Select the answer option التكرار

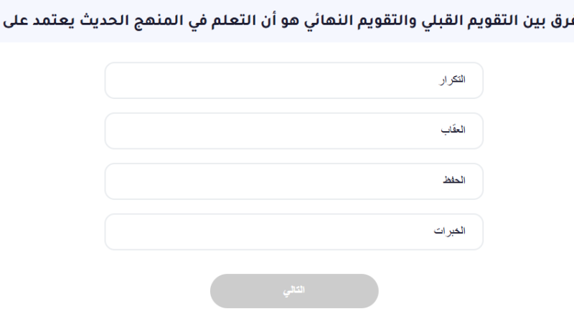point(294,80)
